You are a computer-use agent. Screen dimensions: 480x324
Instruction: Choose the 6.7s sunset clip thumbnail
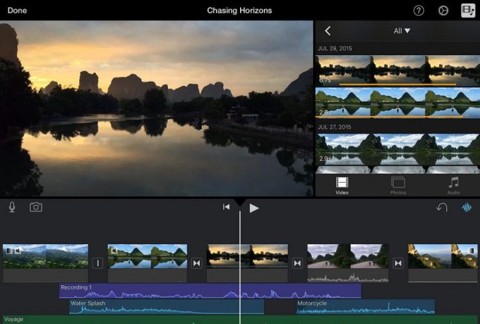pos(397,70)
